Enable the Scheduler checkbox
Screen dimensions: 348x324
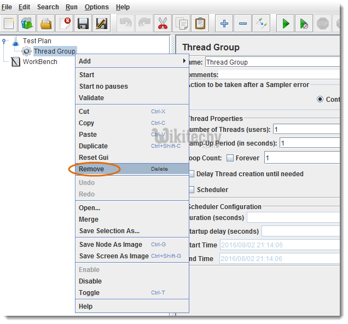point(191,190)
